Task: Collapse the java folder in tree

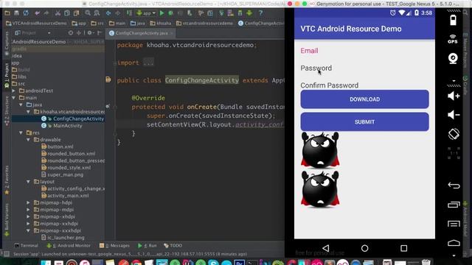Action: pyautogui.click(x=21, y=105)
